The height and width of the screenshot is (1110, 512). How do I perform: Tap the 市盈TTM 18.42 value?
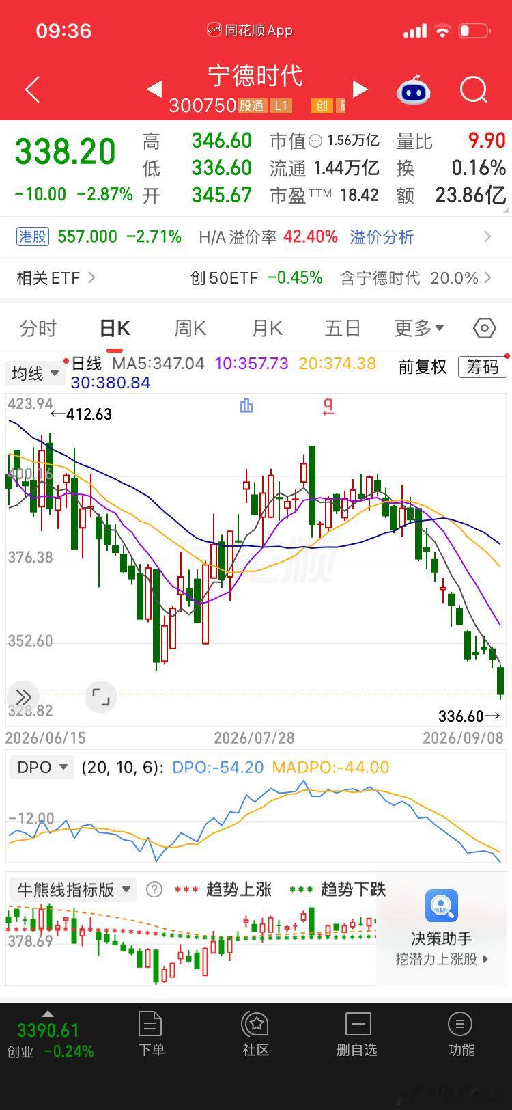[360, 195]
